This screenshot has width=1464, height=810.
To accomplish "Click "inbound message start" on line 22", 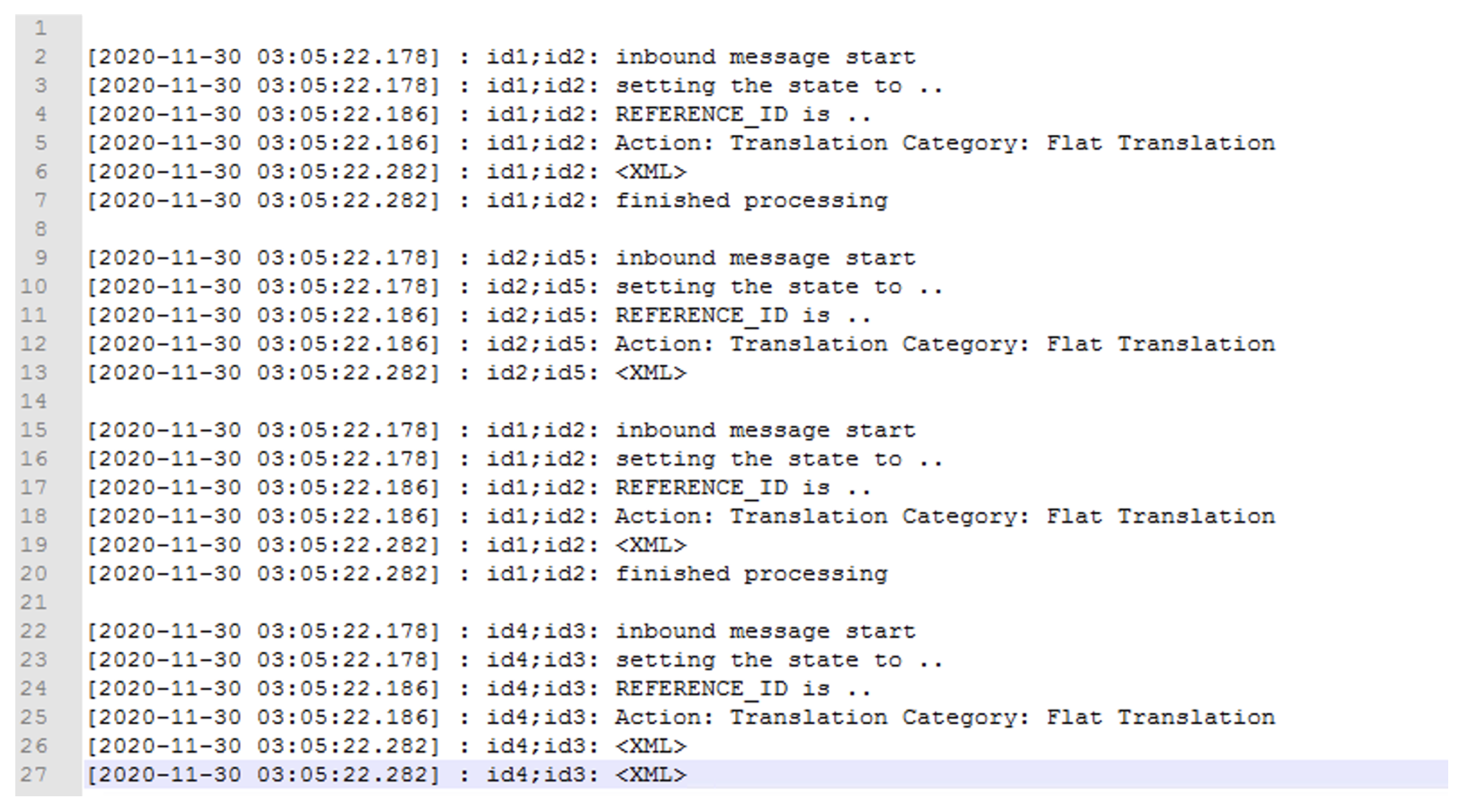I will tap(765, 631).
